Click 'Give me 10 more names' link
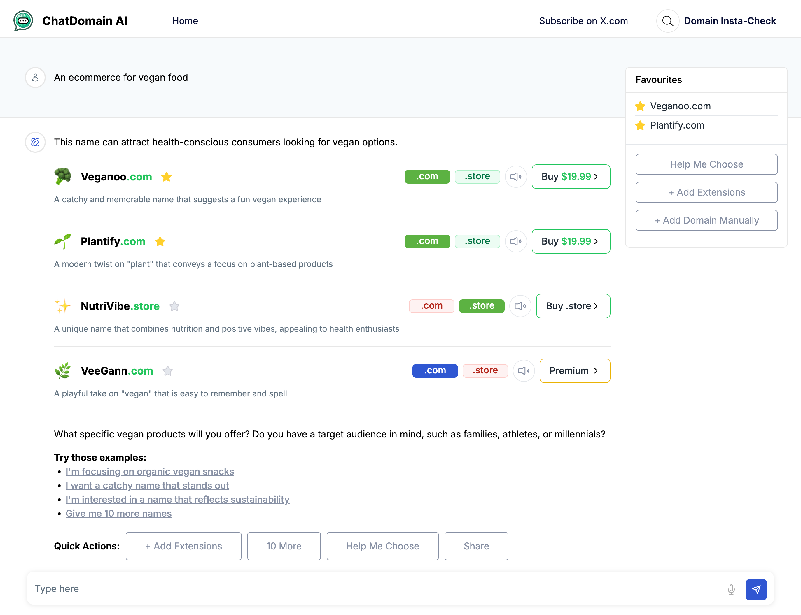Image resolution: width=801 pixels, height=615 pixels. click(x=118, y=513)
